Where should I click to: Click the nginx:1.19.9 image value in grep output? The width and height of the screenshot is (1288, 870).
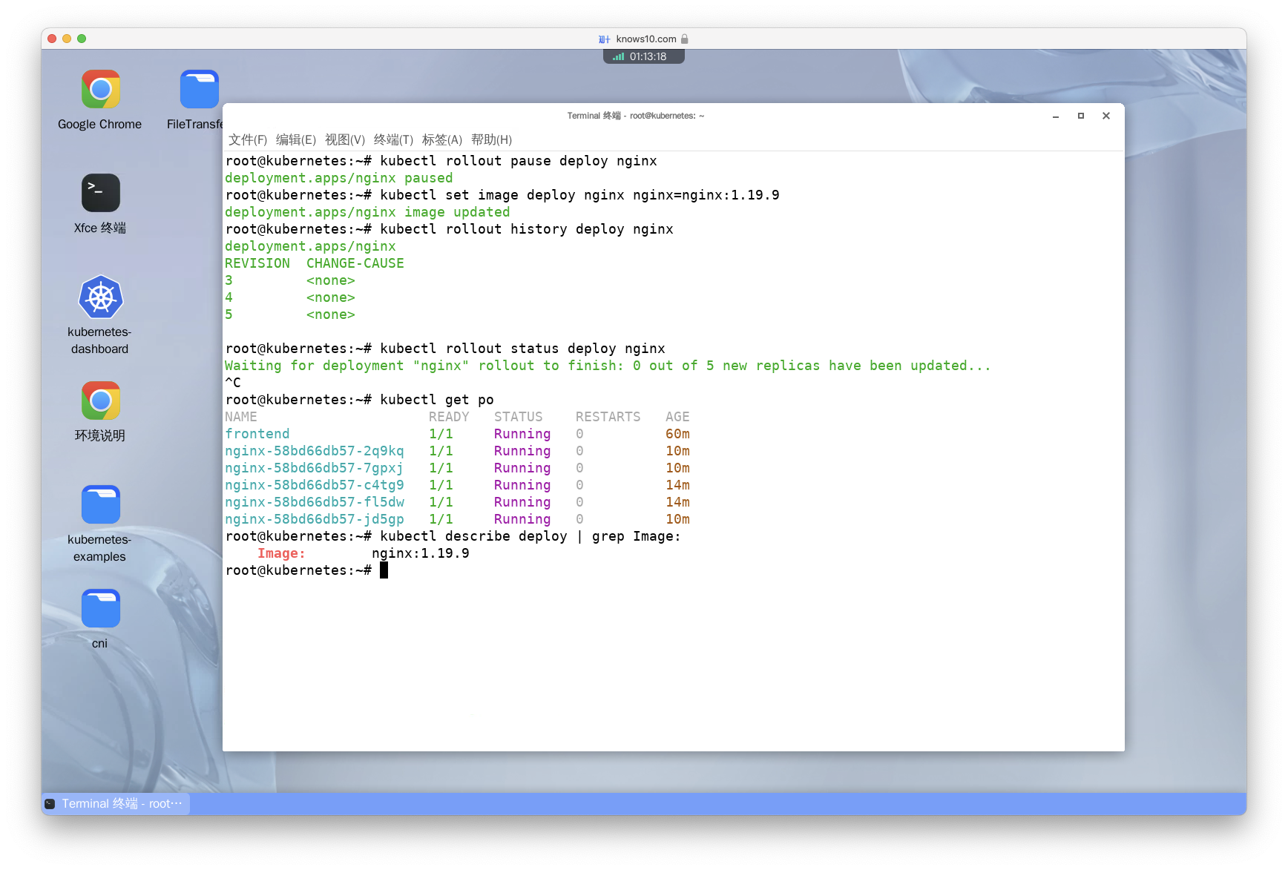[x=421, y=553]
